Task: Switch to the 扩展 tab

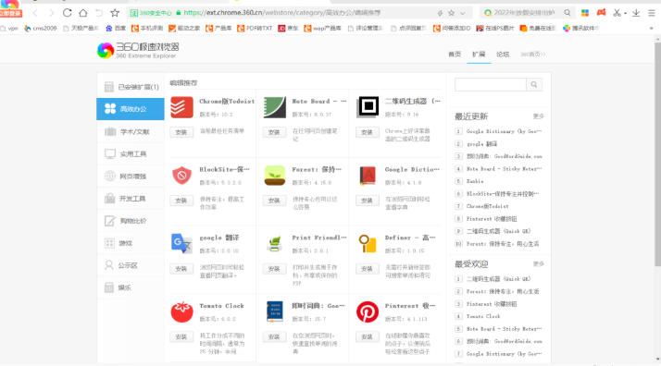Action: point(479,55)
